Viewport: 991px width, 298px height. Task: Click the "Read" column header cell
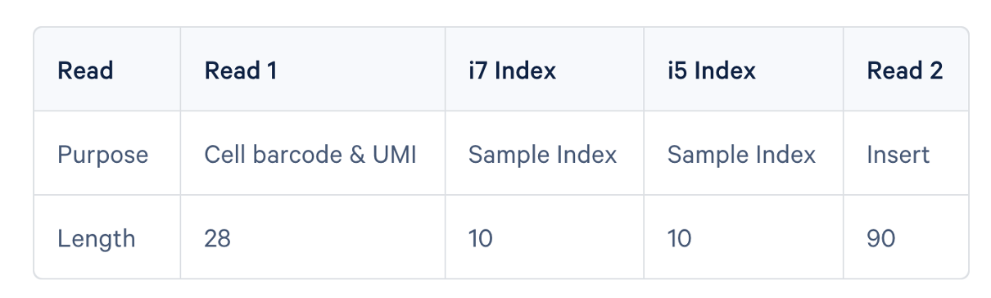(x=107, y=70)
